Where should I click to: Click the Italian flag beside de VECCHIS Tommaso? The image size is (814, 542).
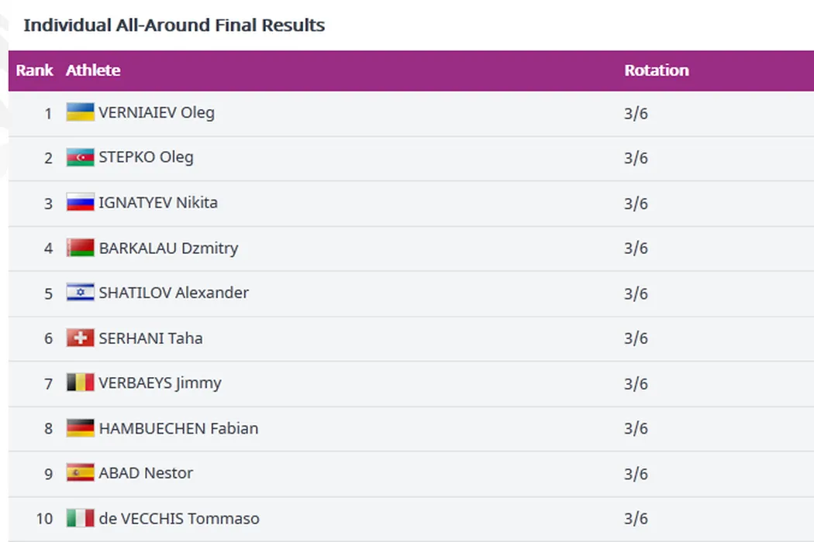(x=80, y=518)
